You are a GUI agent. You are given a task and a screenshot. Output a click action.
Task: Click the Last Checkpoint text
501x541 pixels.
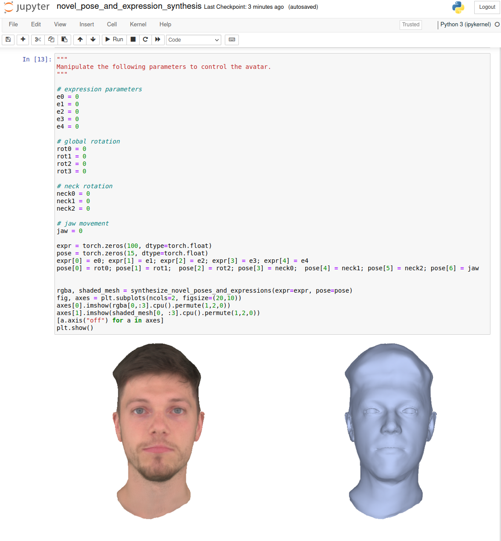pos(244,7)
